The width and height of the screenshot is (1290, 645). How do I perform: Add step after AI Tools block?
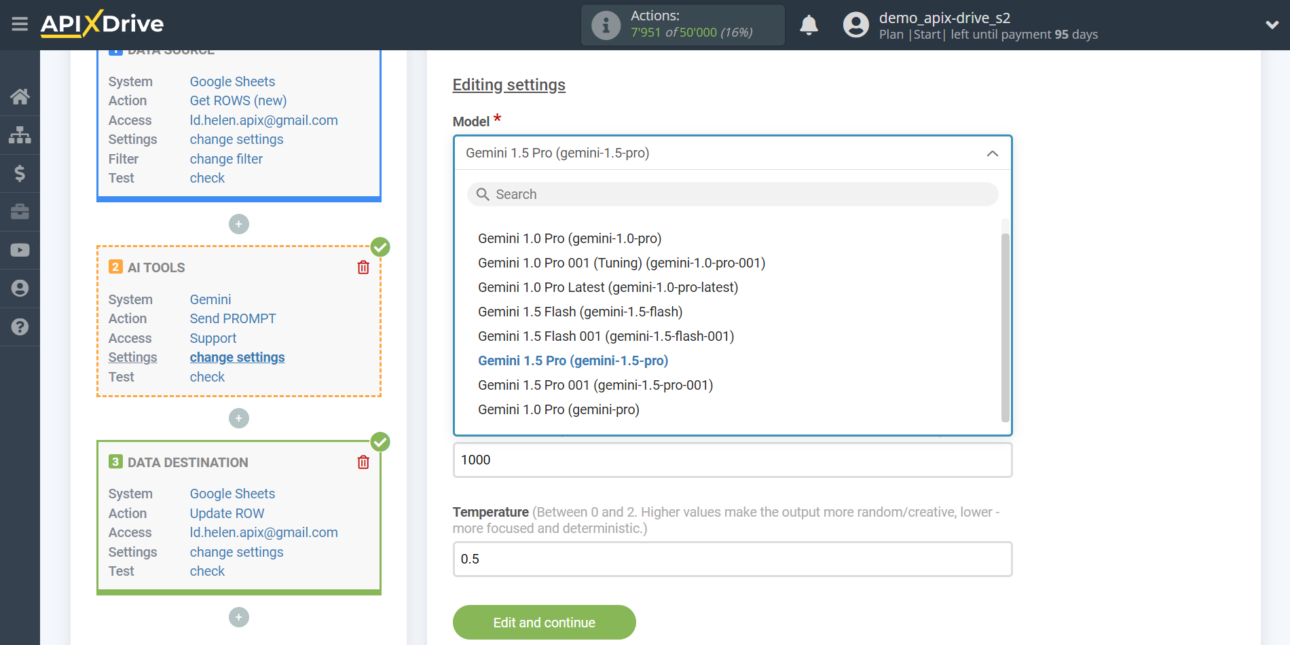click(x=239, y=418)
